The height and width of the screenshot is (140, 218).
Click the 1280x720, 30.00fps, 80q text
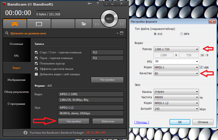[74, 100]
